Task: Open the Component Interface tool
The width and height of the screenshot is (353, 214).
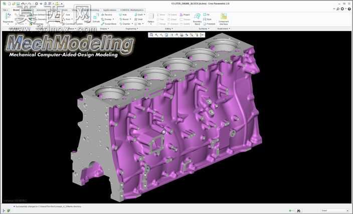Action: 224,19
